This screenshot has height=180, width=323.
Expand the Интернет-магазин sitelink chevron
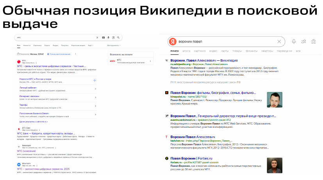tap(95, 97)
